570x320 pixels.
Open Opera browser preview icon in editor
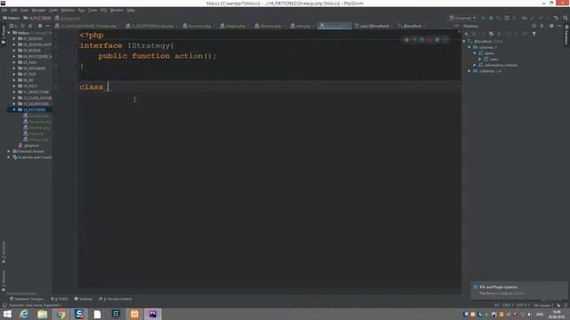429,39
